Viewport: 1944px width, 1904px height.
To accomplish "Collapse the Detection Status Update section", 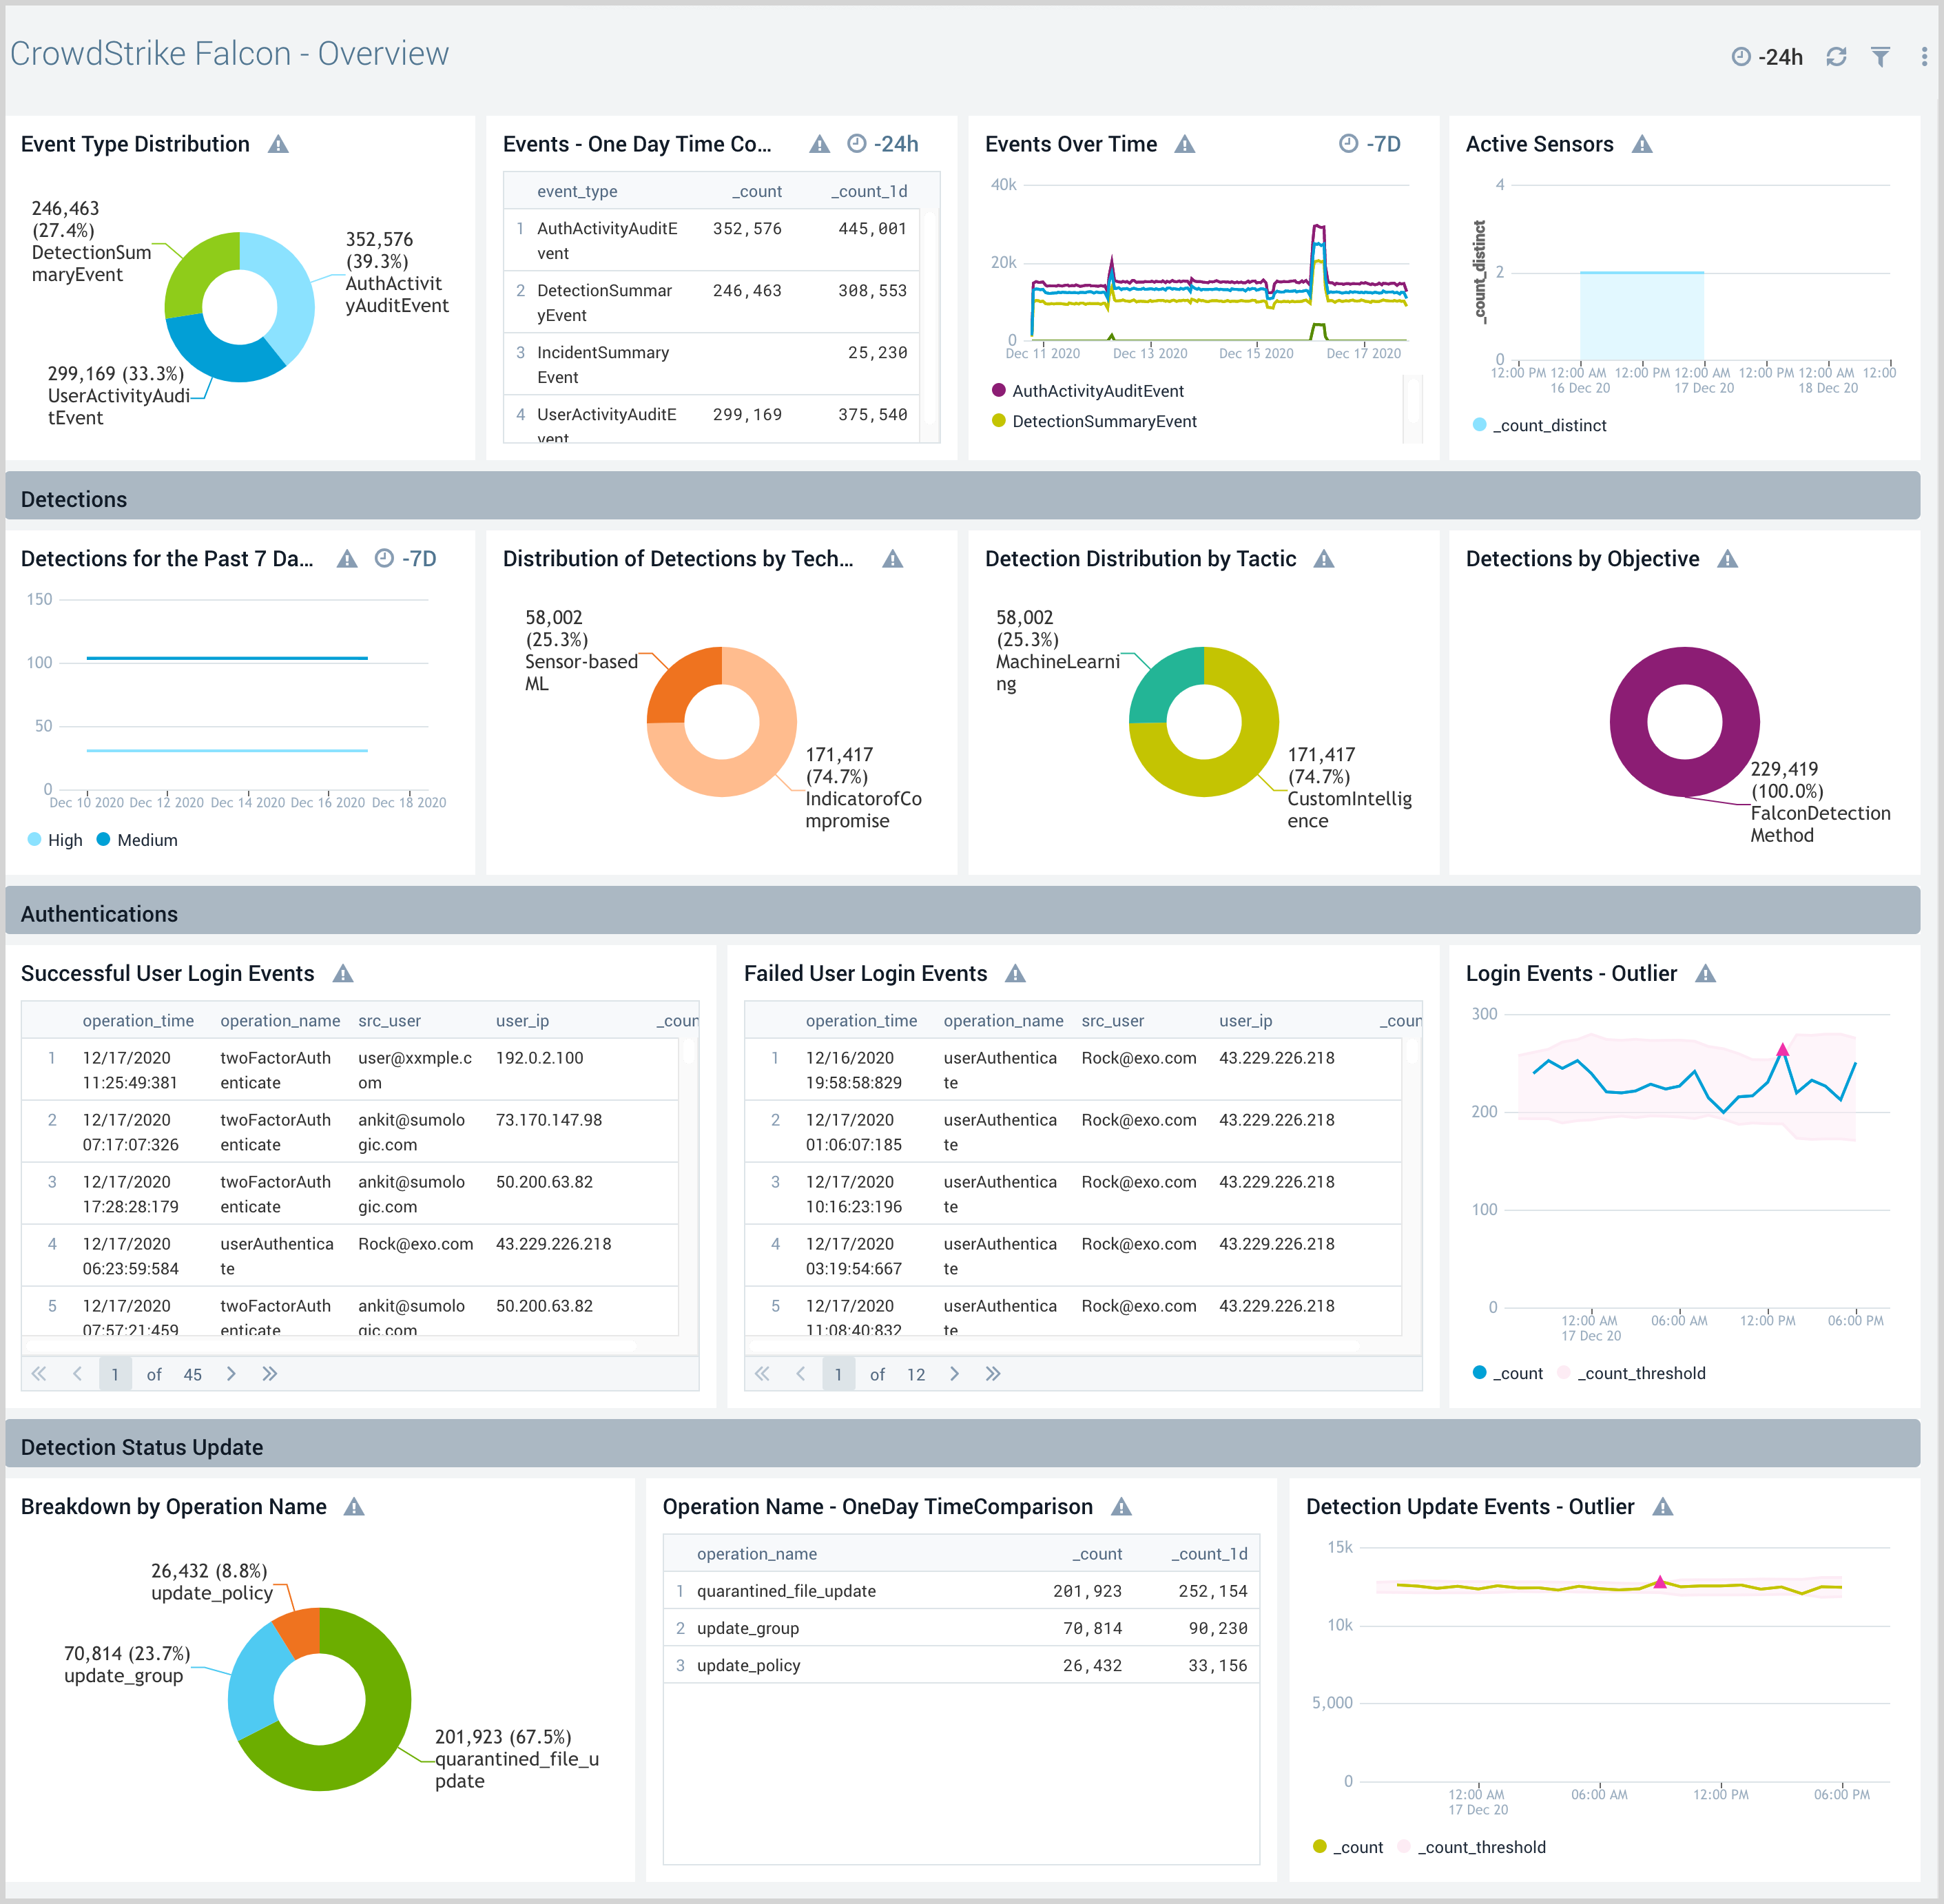I will (x=141, y=1447).
